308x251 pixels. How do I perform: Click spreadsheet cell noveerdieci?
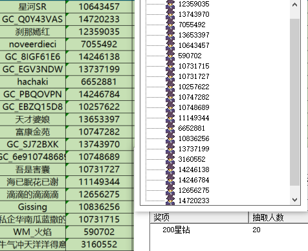click(32, 44)
